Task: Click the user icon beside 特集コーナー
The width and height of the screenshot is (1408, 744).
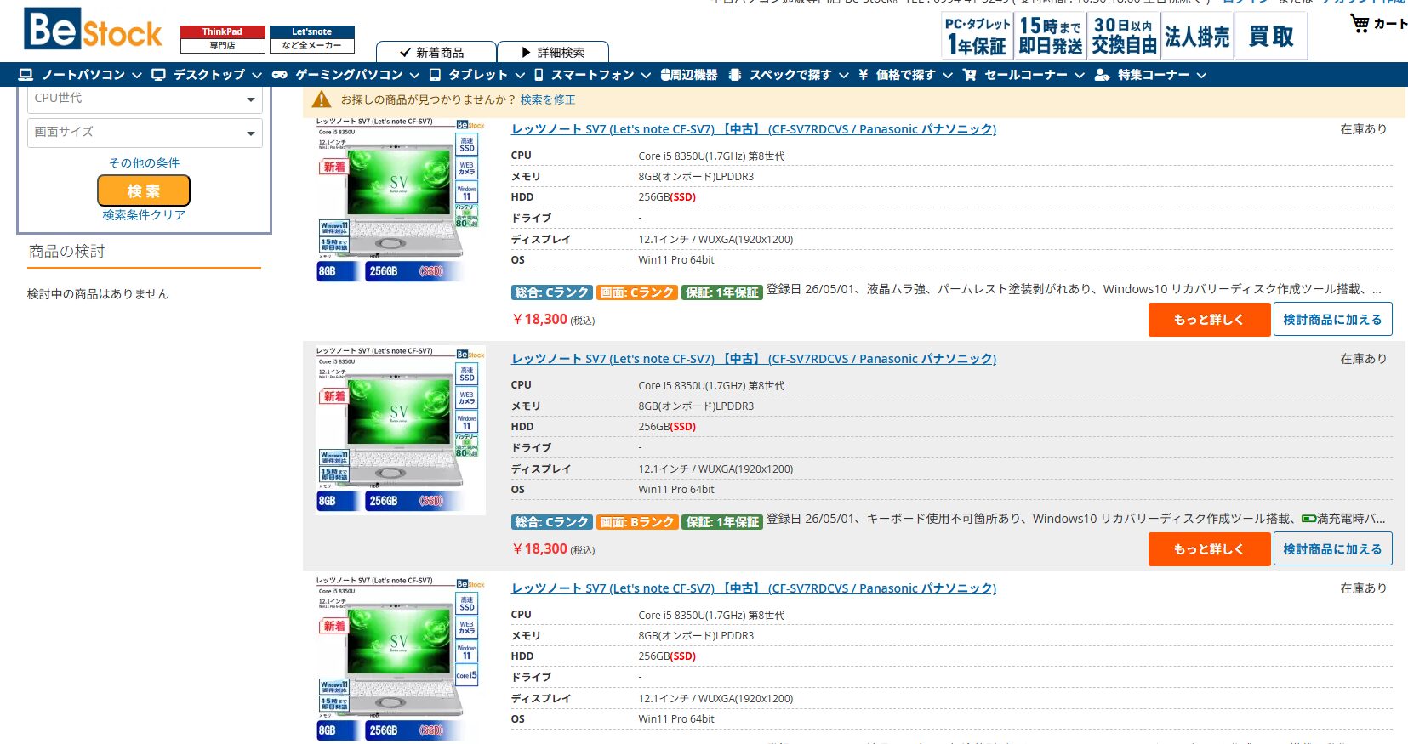Action: coord(1102,75)
